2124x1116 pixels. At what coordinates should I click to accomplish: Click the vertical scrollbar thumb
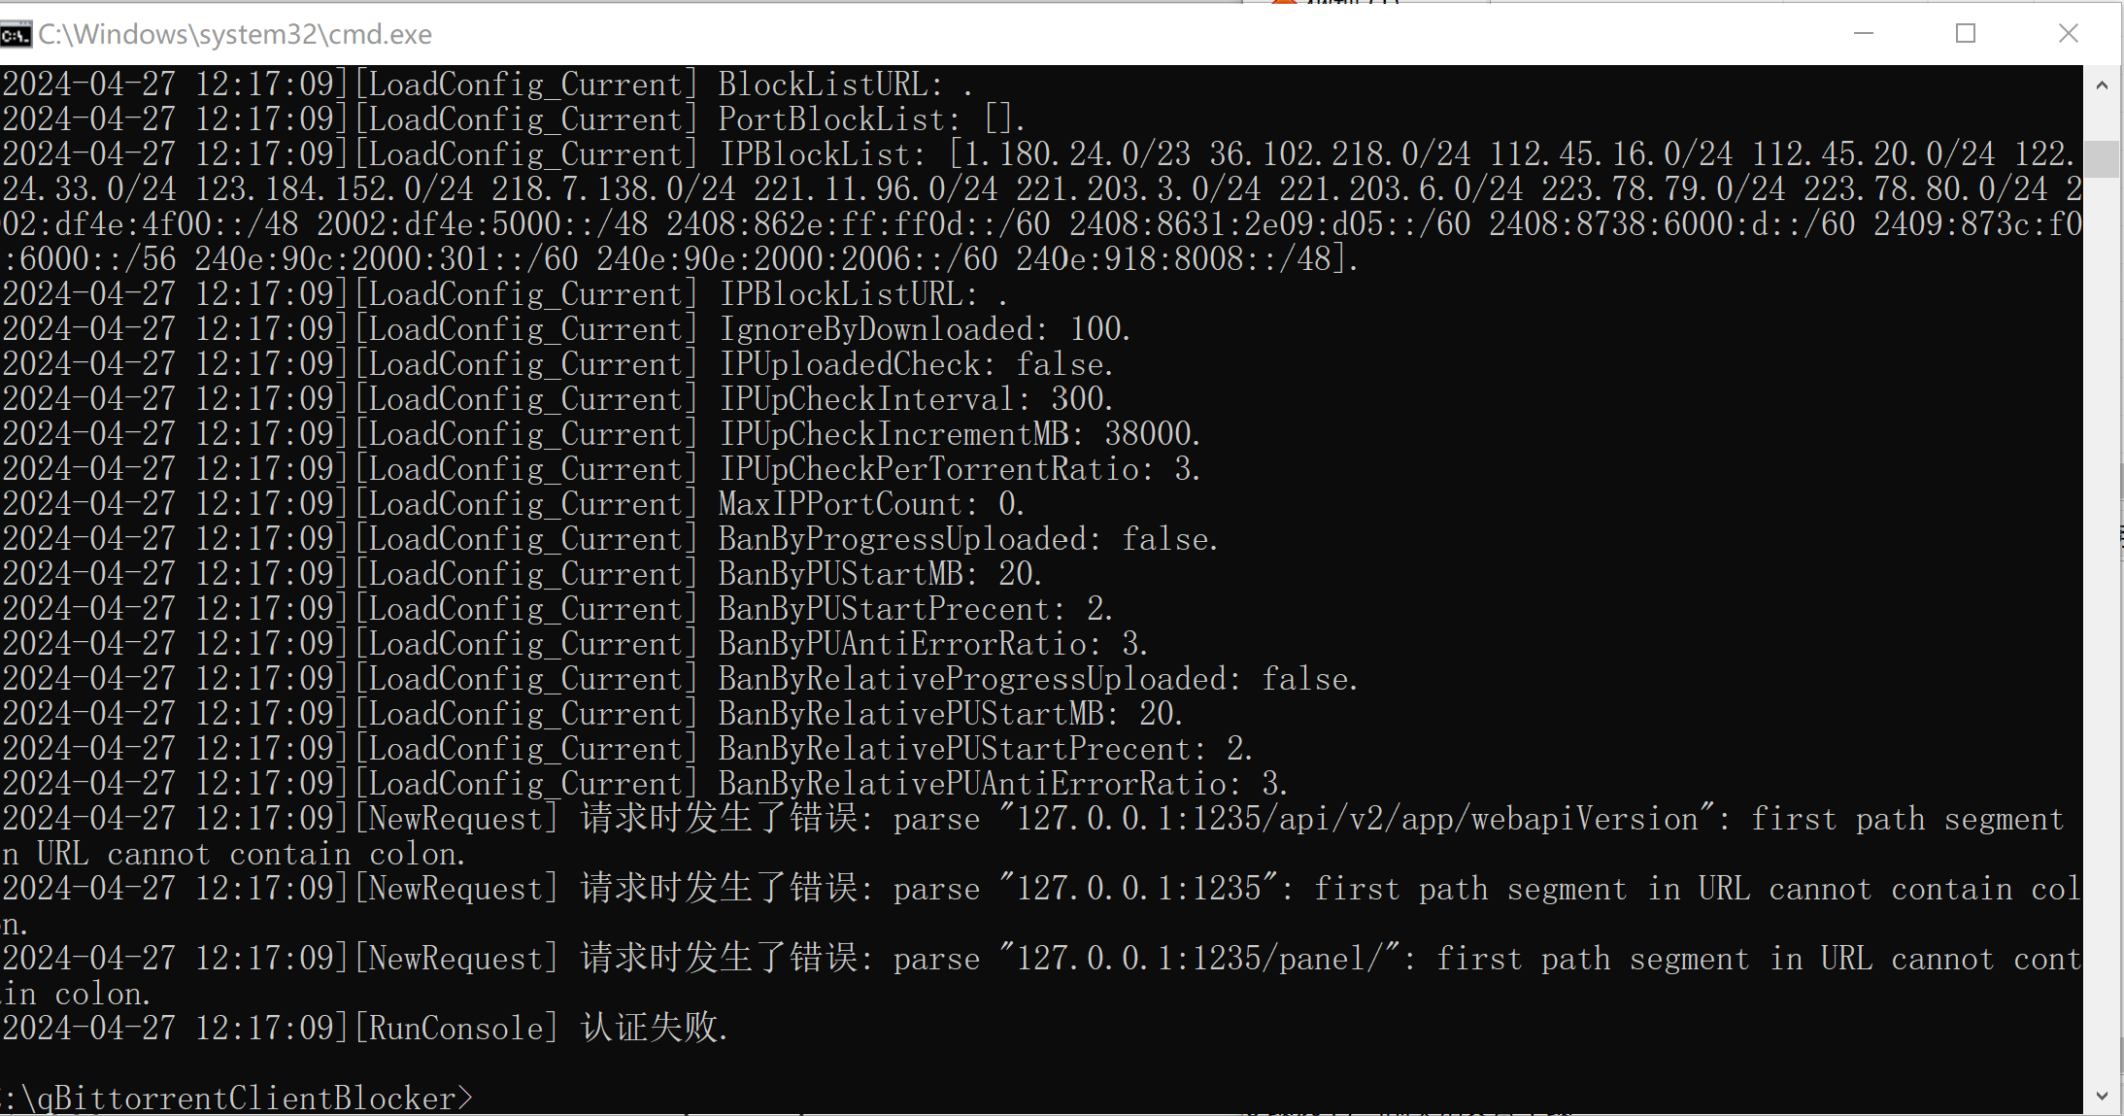(x=2103, y=159)
